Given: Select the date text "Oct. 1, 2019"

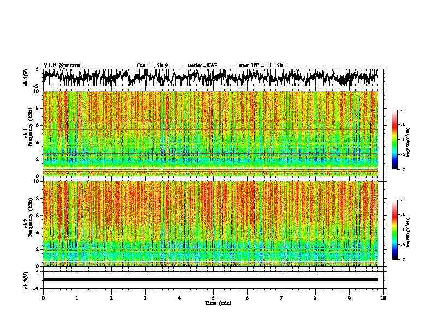Looking at the screenshot, I should tap(152, 65).
